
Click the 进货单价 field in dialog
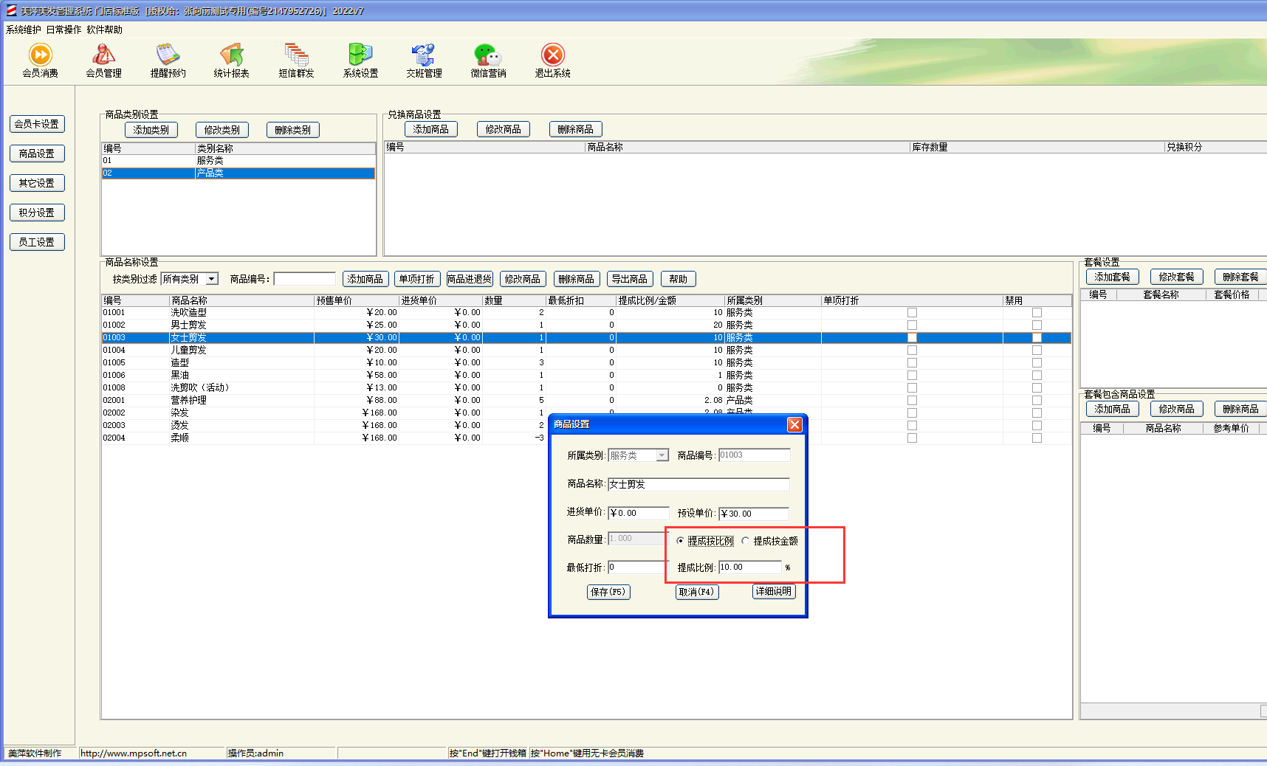639,513
